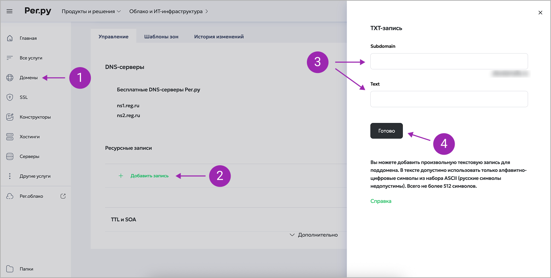Click the Хостинги server icon

10,137
